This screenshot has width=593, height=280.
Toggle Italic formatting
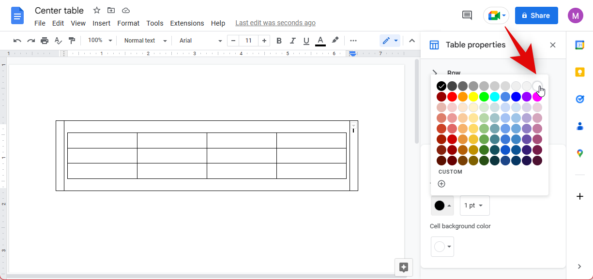[293, 41]
